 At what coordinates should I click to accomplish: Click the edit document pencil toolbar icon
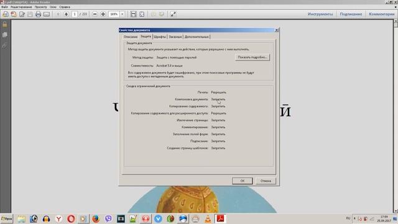(x=22, y=14)
